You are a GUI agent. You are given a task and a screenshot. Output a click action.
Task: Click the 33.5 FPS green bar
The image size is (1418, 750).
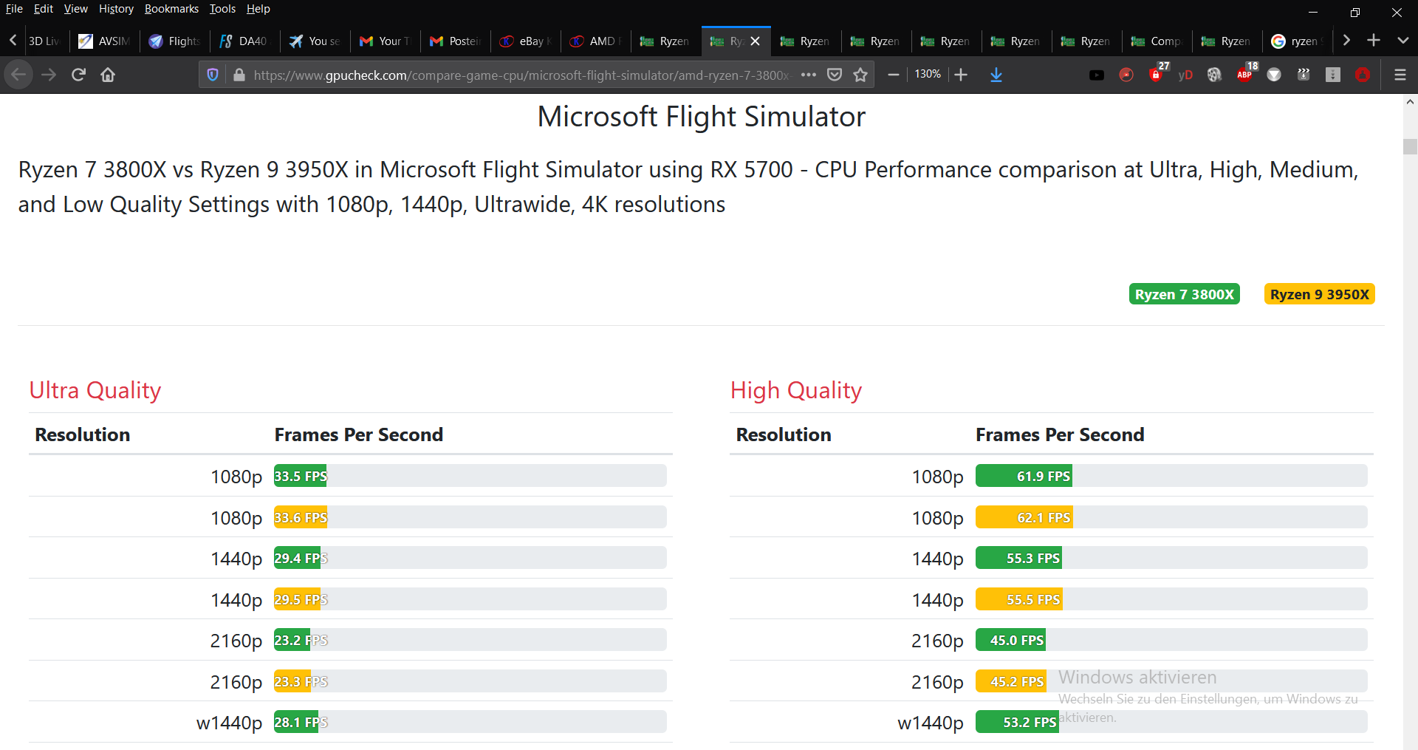click(x=301, y=476)
